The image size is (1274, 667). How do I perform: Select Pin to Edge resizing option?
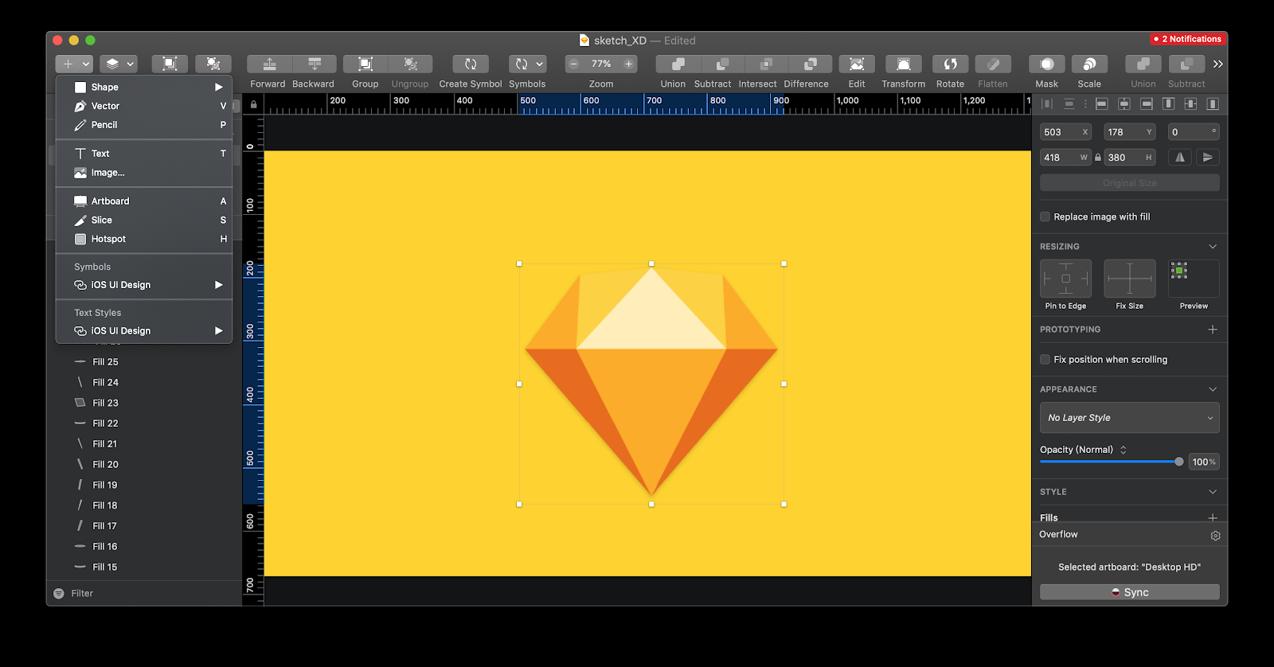pos(1065,279)
